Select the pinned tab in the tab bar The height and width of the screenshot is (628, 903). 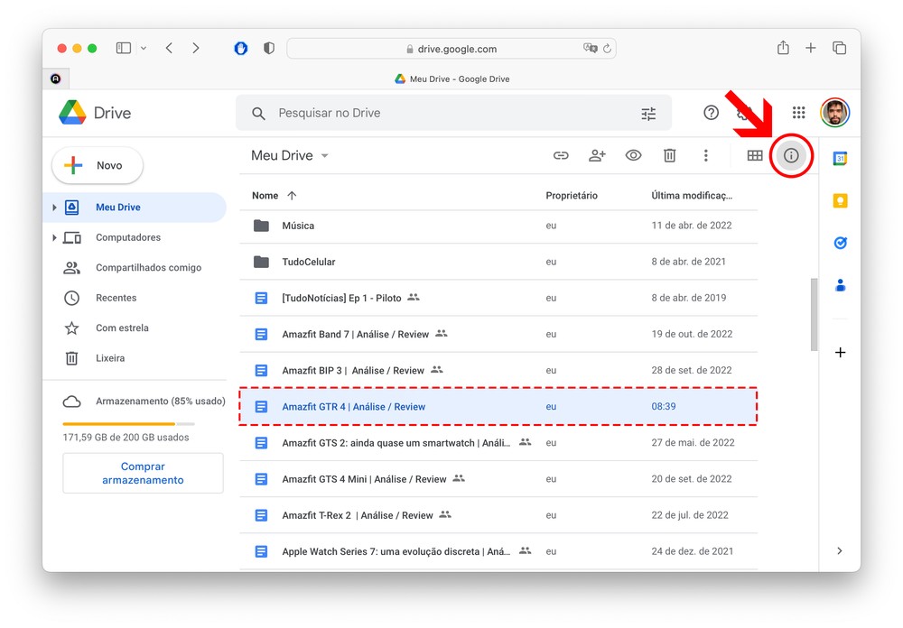(56, 78)
